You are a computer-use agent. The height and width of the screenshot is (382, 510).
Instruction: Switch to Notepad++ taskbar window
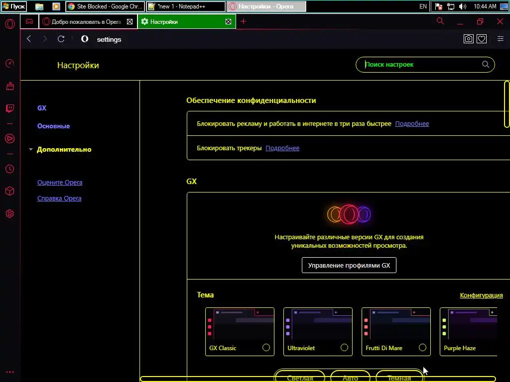(186, 6)
